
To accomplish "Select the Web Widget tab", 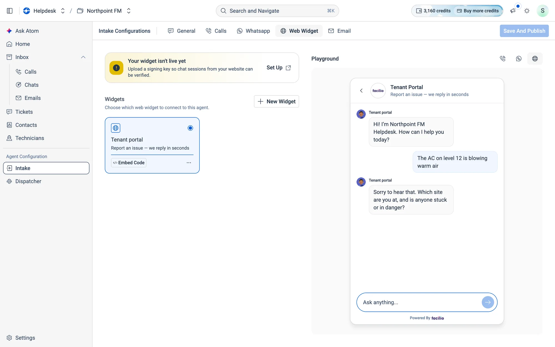I will pos(299,31).
